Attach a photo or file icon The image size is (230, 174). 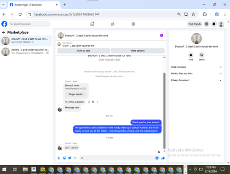coord(64,158)
